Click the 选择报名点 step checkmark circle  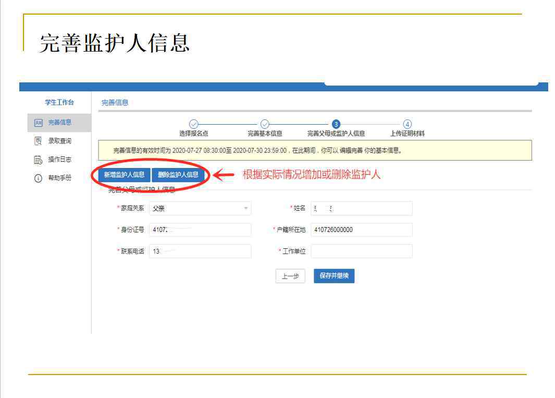[x=194, y=124]
